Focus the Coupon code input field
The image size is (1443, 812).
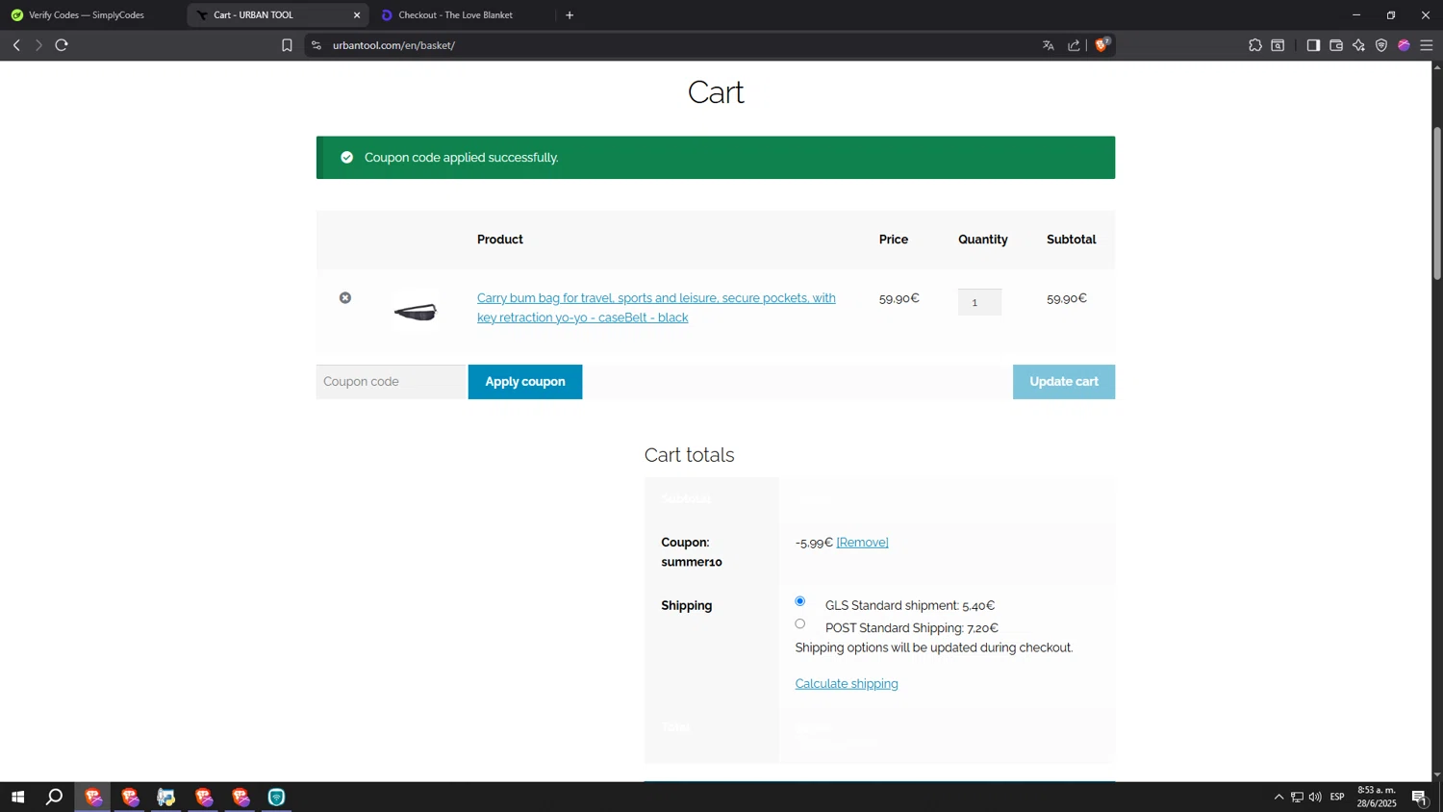pyautogui.click(x=391, y=382)
